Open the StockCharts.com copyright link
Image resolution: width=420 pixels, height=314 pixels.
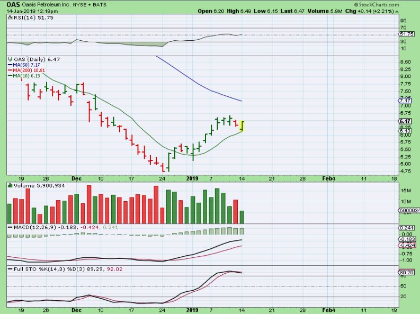(377, 5)
